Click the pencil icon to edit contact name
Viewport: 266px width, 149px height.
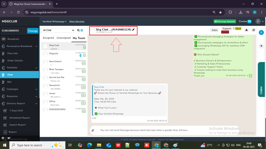pyautogui.click(x=133, y=29)
